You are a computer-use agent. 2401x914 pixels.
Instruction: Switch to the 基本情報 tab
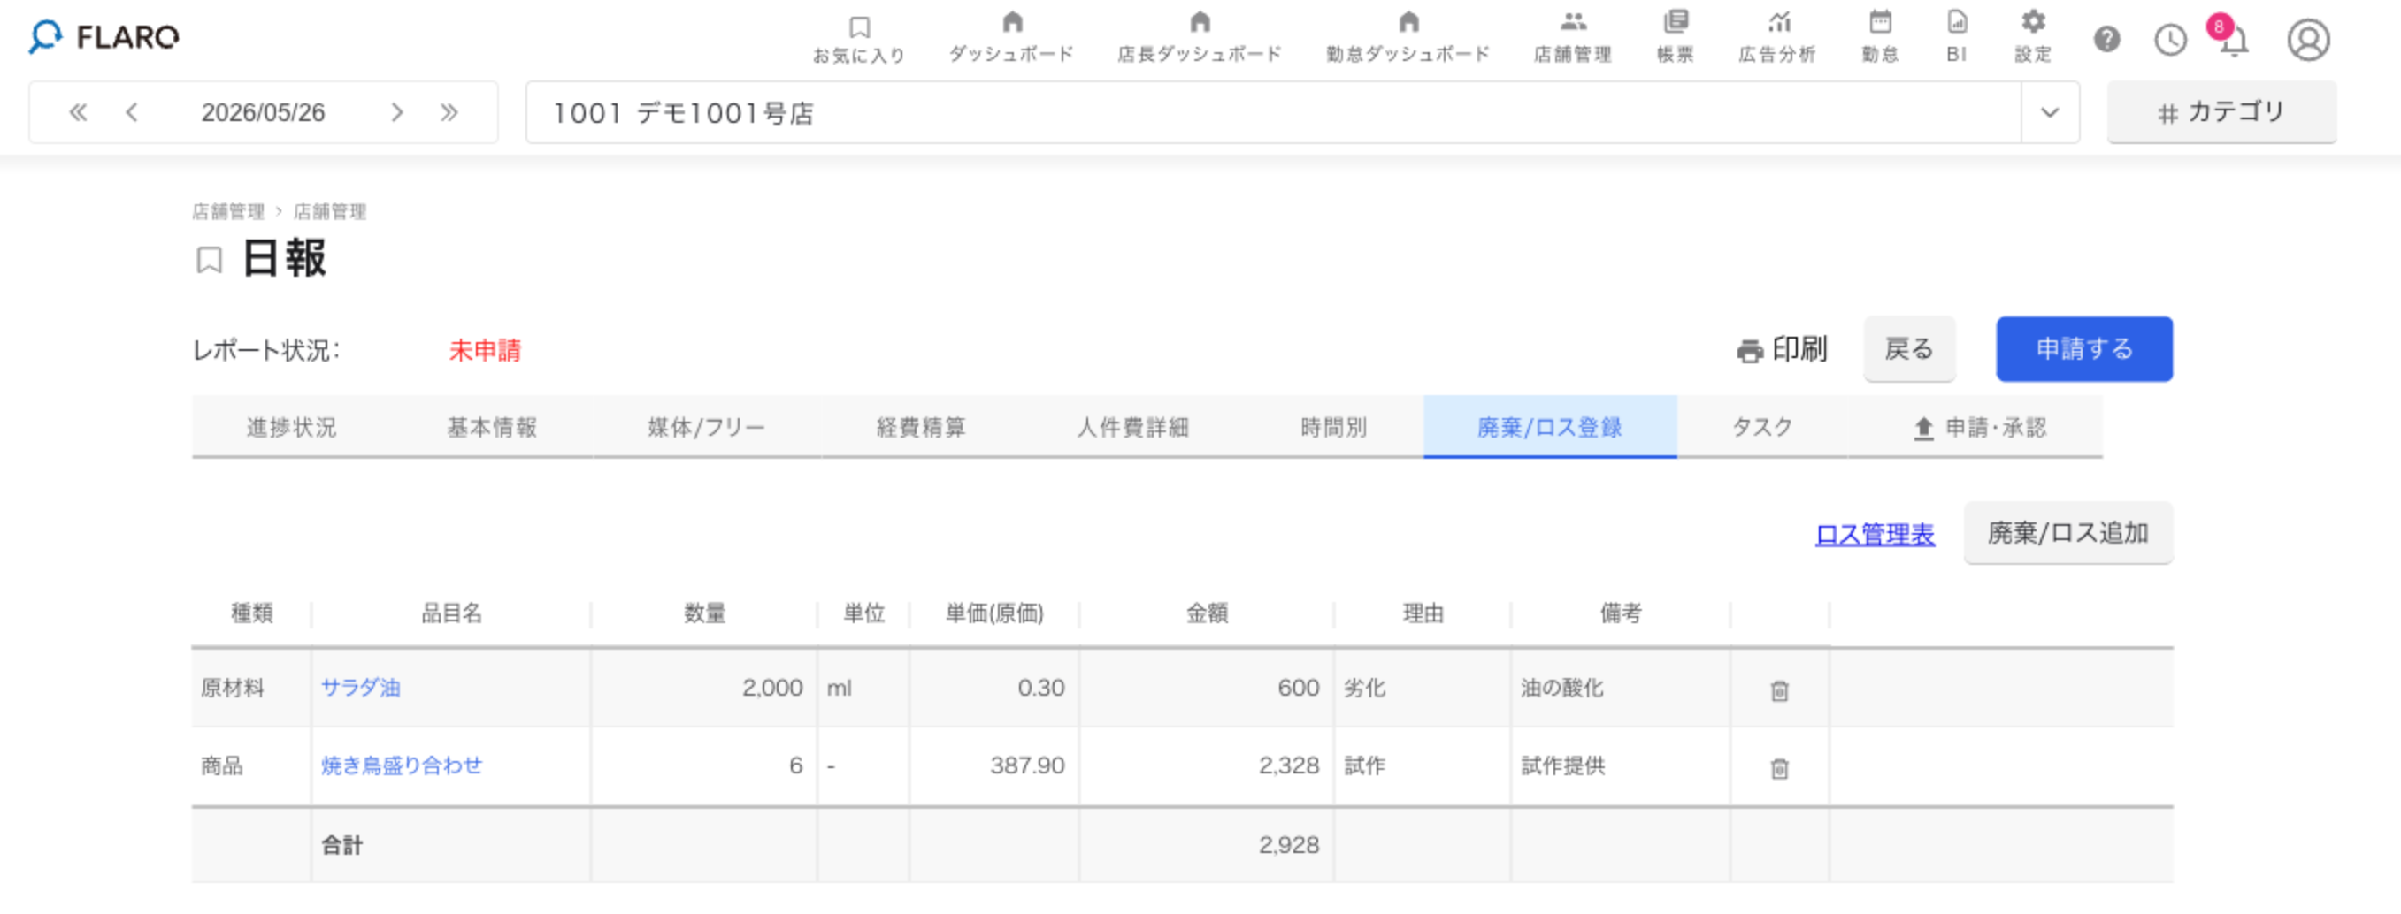click(x=491, y=428)
